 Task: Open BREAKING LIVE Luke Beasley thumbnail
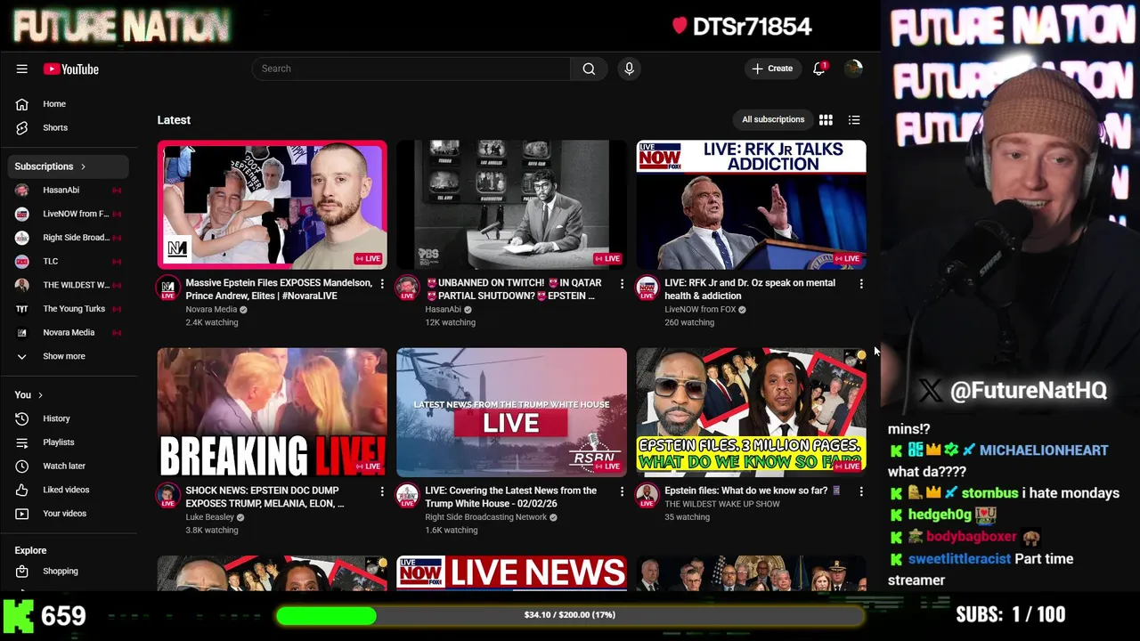point(273,412)
